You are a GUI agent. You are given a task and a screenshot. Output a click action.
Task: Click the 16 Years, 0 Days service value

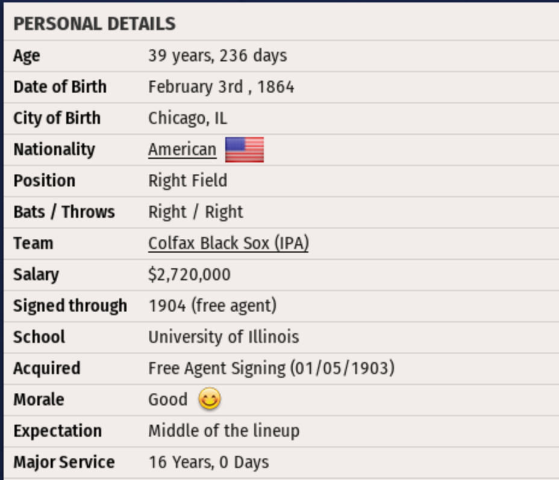click(208, 462)
